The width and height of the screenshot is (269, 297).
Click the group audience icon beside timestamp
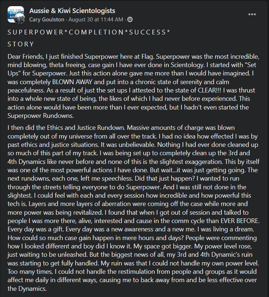(130, 19)
